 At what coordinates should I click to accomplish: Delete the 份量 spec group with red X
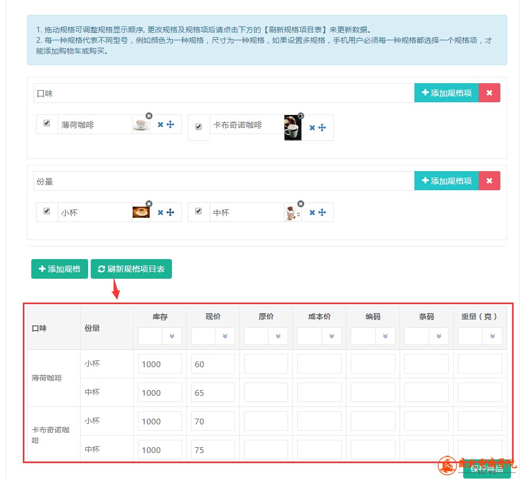point(489,181)
